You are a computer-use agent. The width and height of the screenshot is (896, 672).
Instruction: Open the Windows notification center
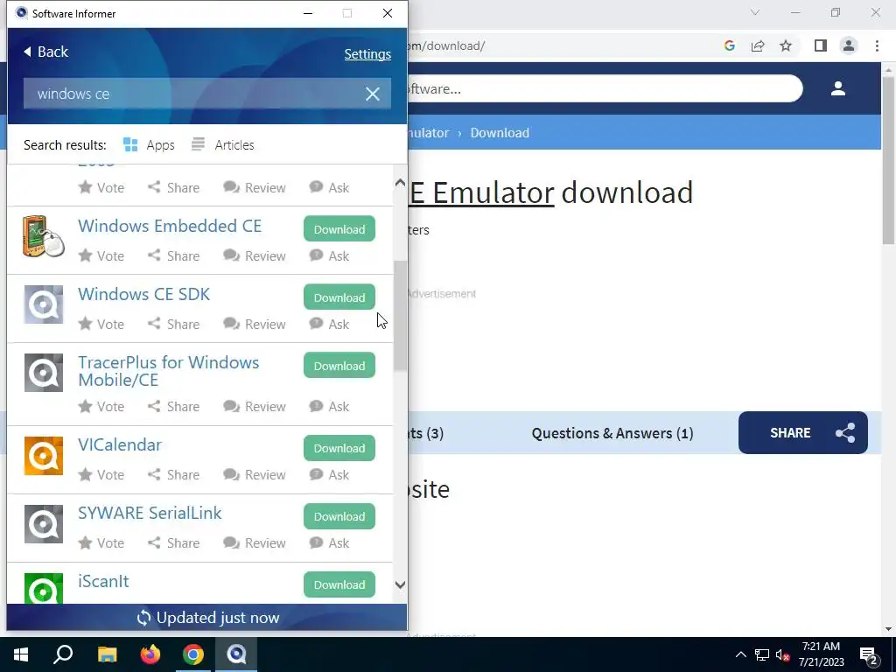pos(869,655)
